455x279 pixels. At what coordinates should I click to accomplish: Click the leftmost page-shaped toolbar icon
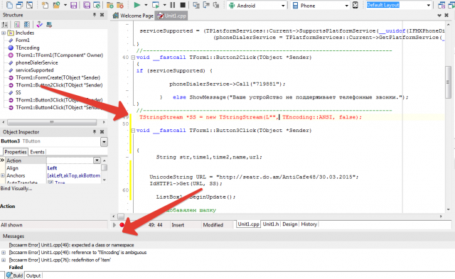click(9, 5)
